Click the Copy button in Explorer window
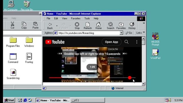The image size is (183, 103). click(24, 25)
